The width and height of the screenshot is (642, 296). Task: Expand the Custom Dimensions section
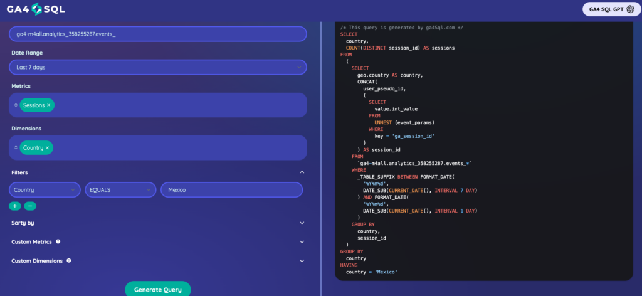coord(302,261)
